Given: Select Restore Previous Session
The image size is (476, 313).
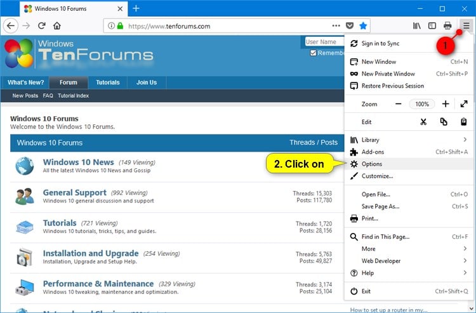Looking at the screenshot, I should coord(409,86).
